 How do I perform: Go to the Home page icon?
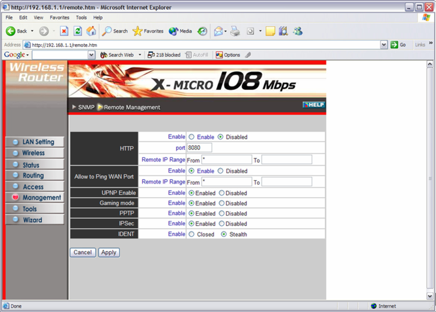(x=91, y=31)
